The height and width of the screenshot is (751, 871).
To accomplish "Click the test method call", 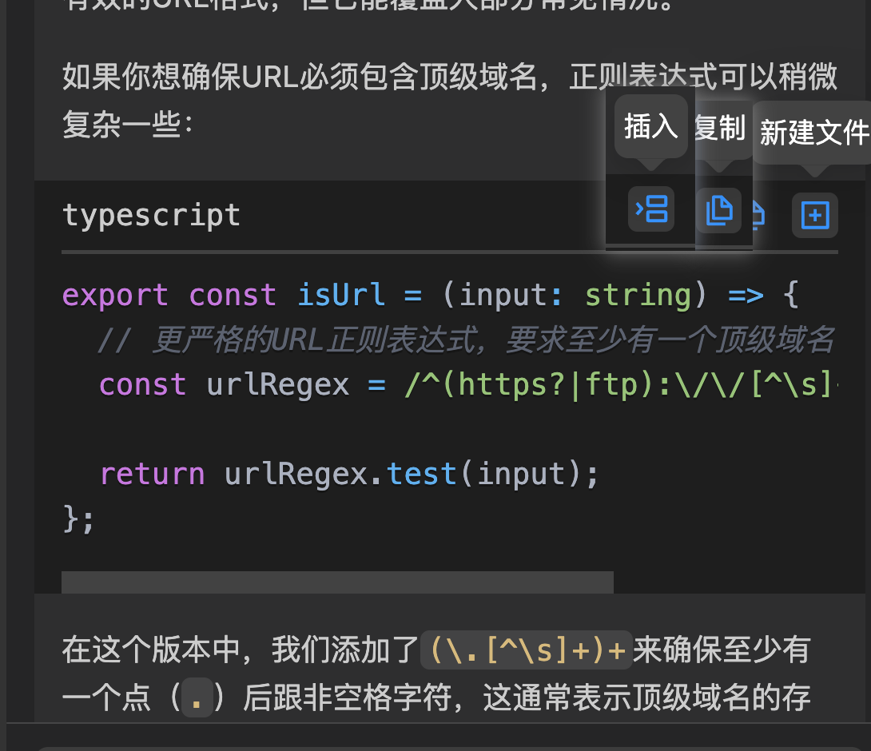I will point(421,474).
